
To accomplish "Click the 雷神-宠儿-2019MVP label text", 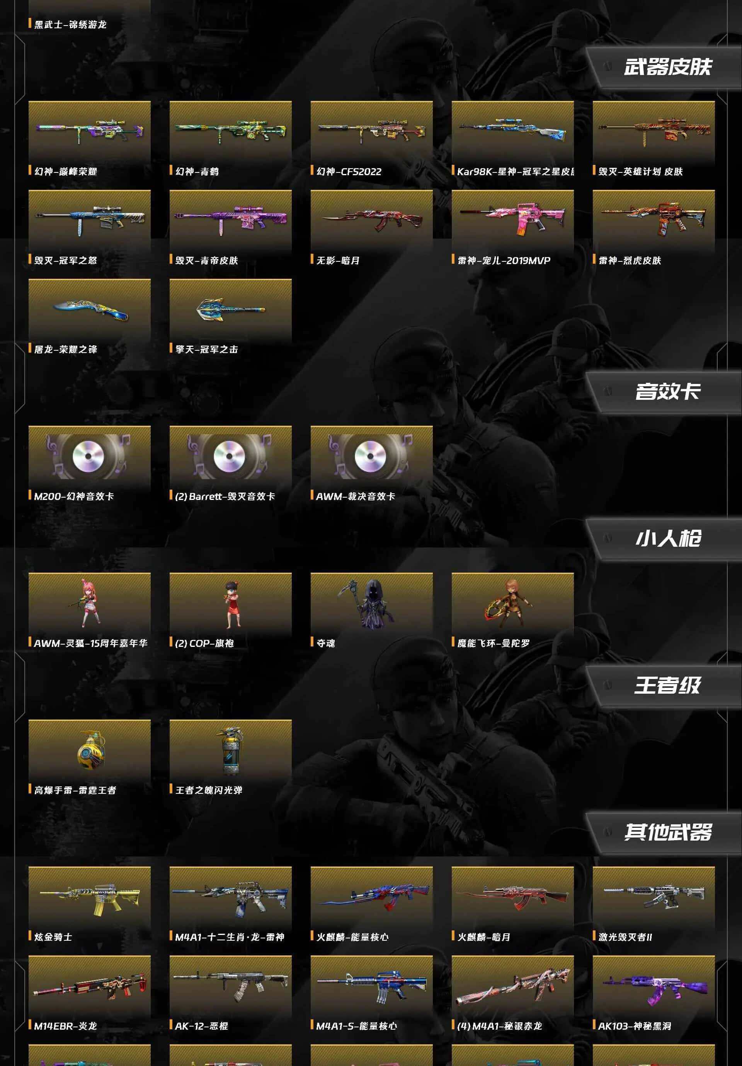I will coord(504,261).
